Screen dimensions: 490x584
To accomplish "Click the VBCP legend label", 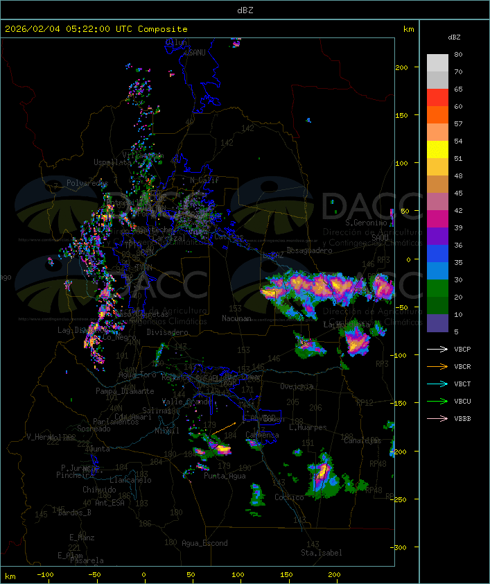I will coord(462,350).
